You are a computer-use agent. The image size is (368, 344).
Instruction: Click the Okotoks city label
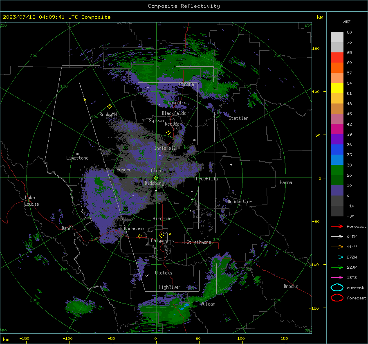(x=164, y=273)
